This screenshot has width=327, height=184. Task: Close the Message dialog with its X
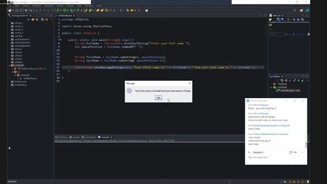click(190, 83)
